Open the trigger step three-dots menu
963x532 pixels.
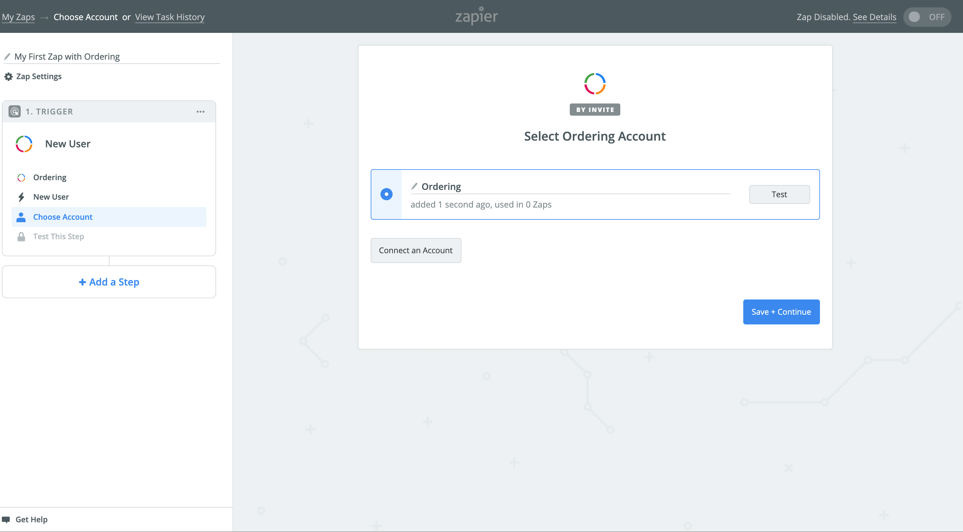(200, 112)
